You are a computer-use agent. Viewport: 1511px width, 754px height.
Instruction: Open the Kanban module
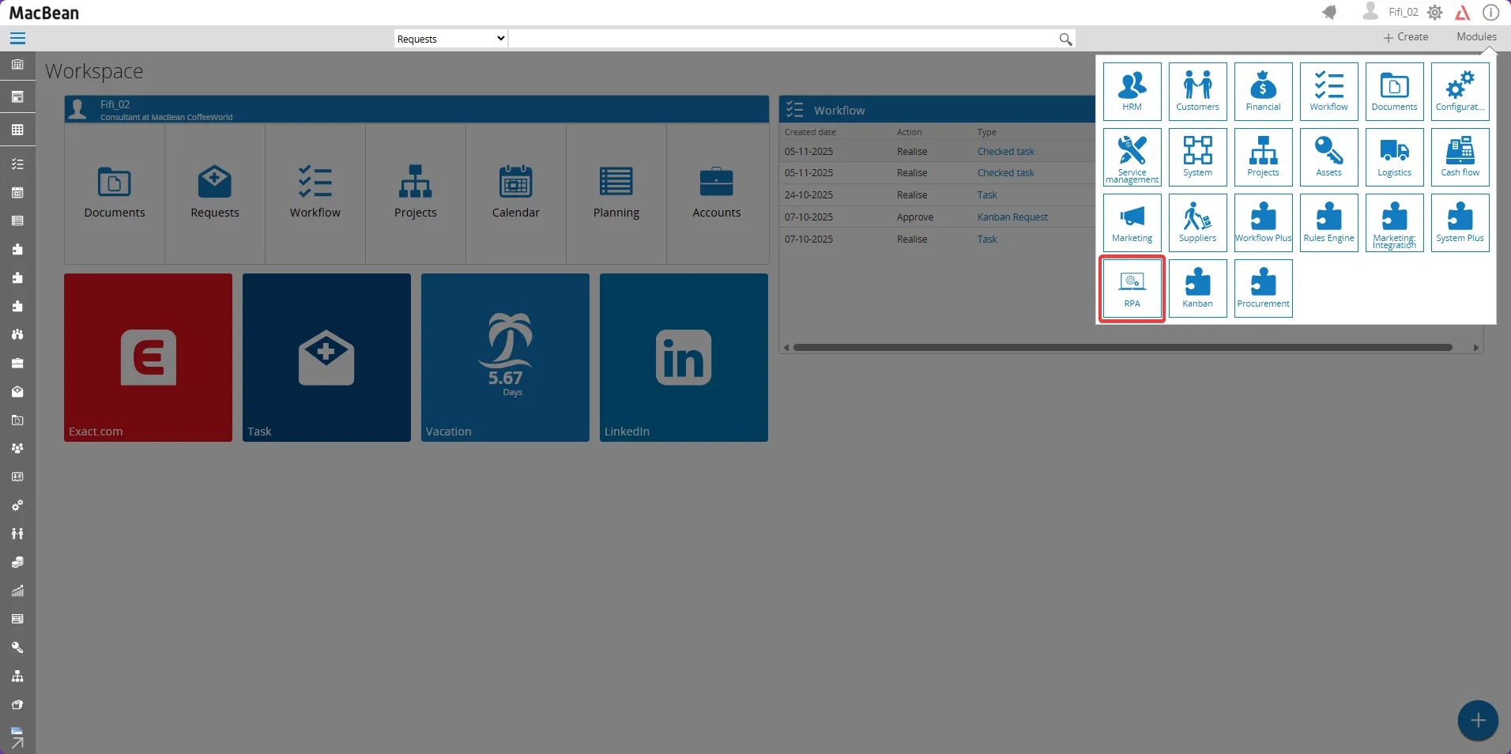pos(1197,288)
